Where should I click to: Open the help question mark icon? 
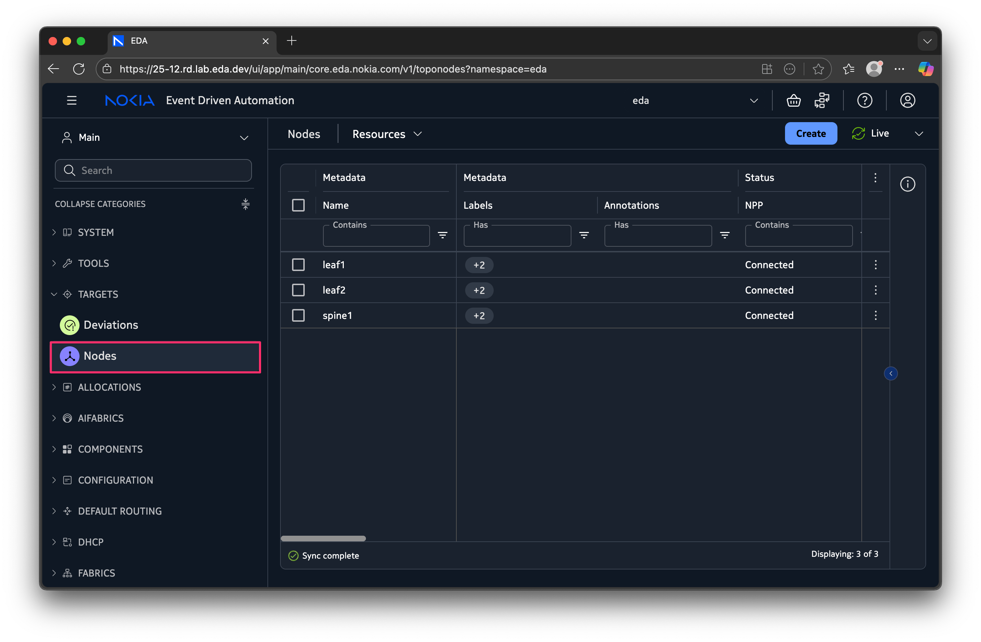[864, 100]
